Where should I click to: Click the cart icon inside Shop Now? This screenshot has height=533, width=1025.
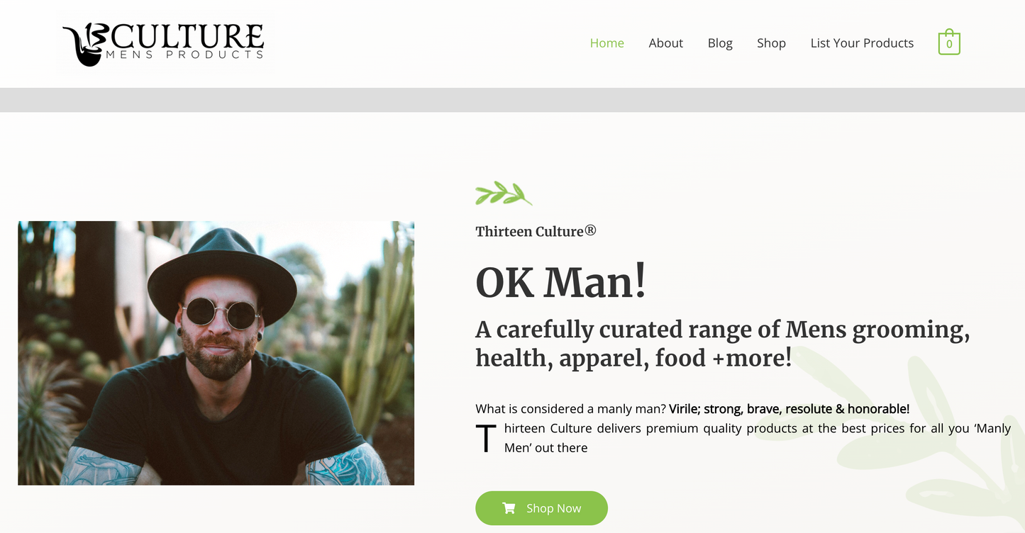509,508
